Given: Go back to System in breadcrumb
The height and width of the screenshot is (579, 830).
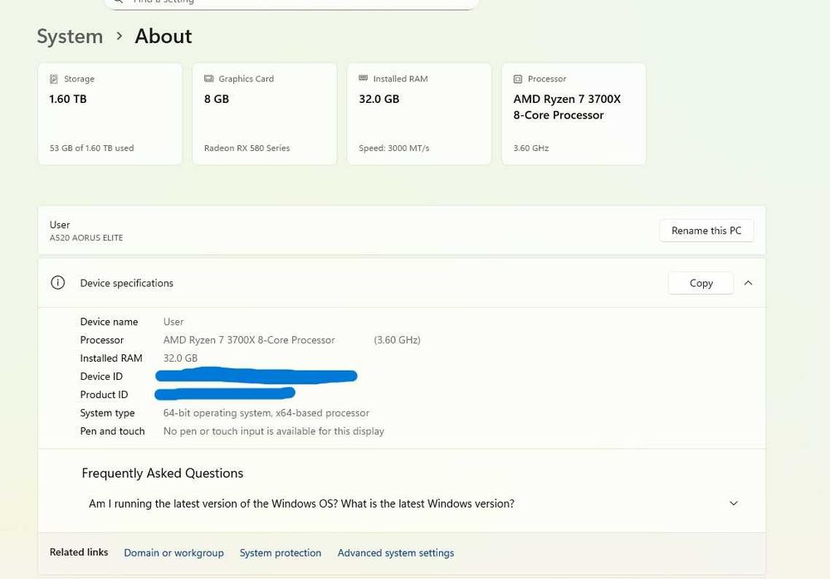Looking at the screenshot, I should point(70,36).
